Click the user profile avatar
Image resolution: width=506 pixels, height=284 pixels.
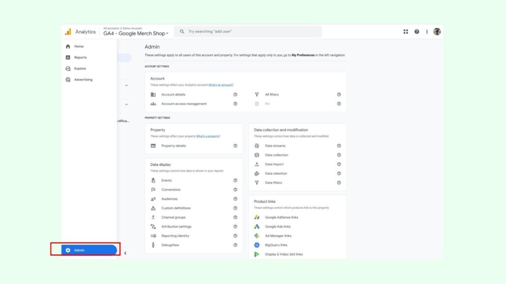tap(437, 32)
